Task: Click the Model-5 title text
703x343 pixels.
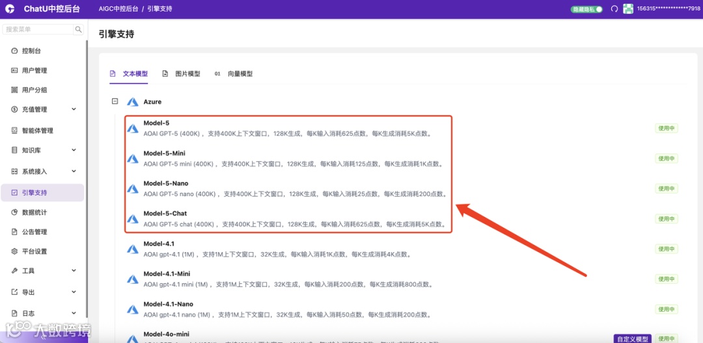Action: click(156, 123)
